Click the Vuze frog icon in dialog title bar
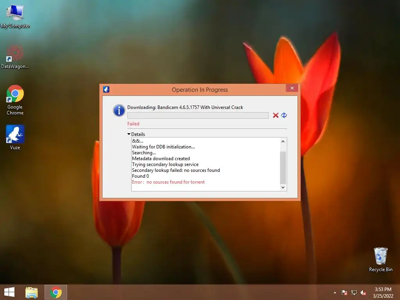400x300 pixels. click(106, 89)
